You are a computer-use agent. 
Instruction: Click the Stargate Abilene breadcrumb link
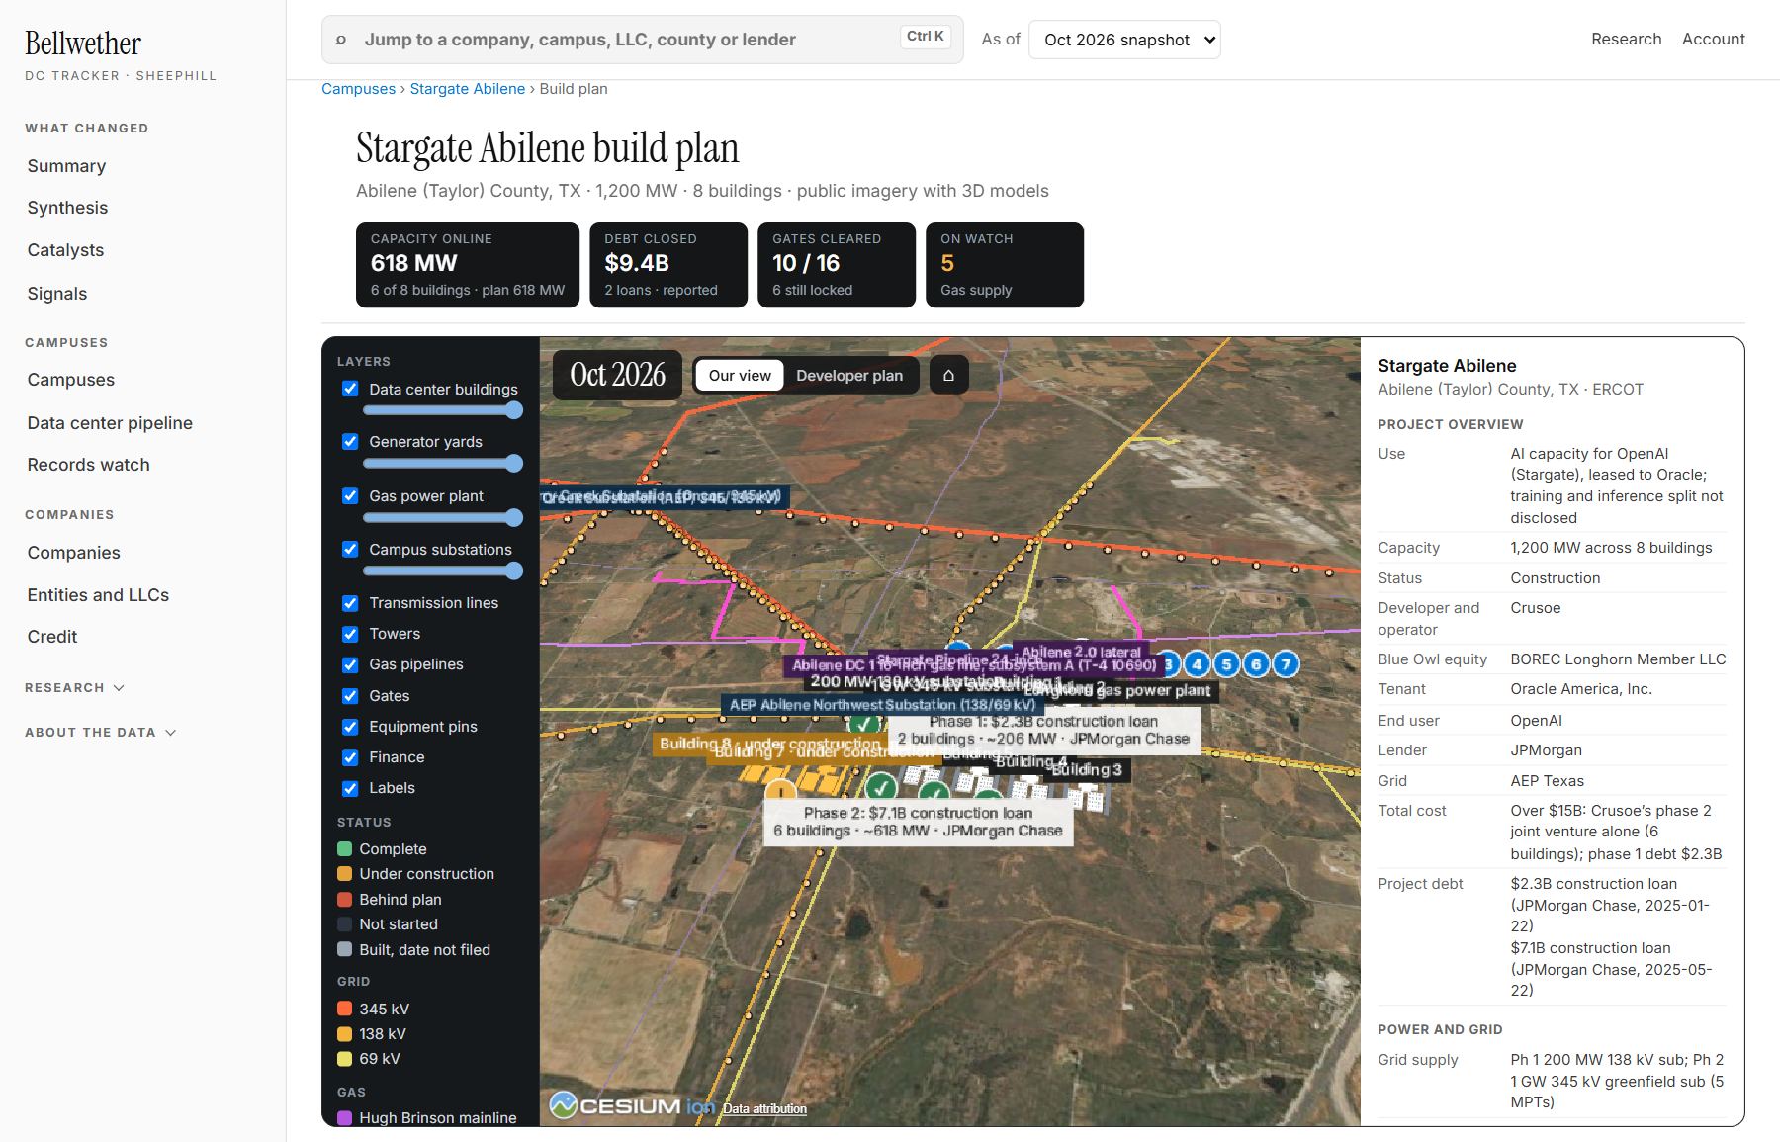468,89
